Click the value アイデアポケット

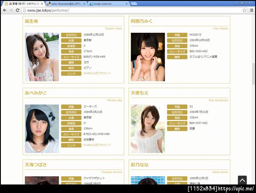[94, 178]
